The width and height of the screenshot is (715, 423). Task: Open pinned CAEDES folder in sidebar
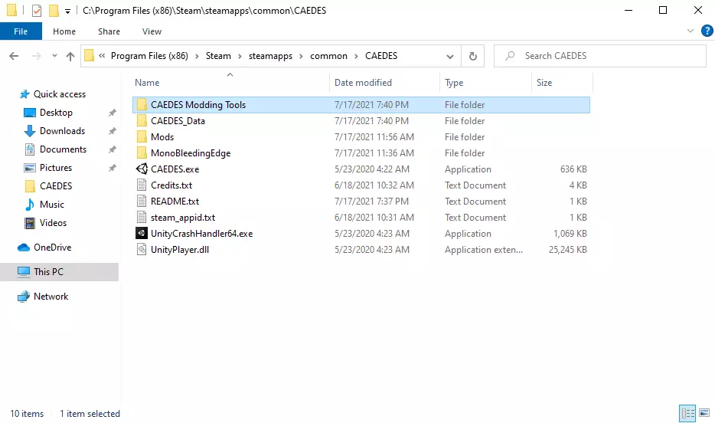(x=56, y=186)
